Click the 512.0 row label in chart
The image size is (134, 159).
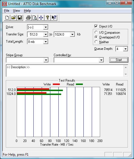(x=12, y=90)
